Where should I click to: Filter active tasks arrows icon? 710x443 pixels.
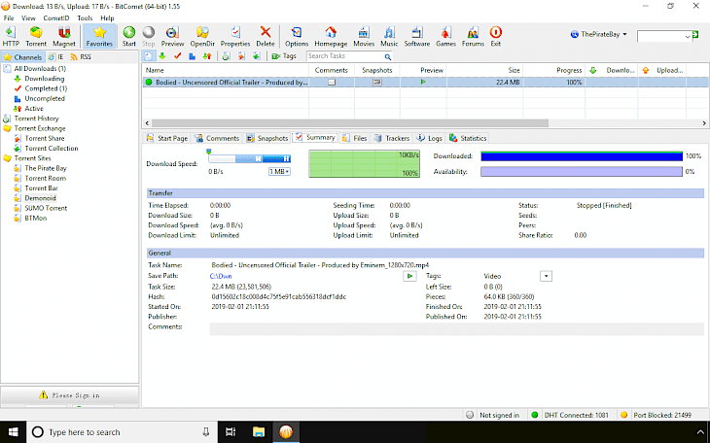[x=207, y=56]
